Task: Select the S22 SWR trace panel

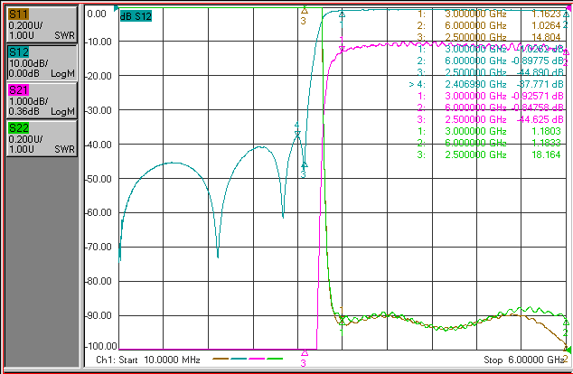Action: [42, 138]
